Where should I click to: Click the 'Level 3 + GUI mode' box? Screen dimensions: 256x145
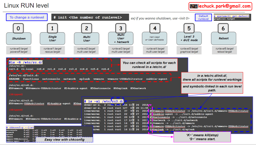pos(189,38)
